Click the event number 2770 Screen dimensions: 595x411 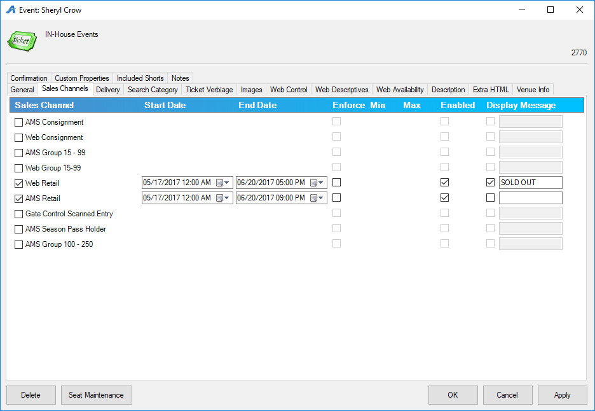pyautogui.click(x=579, y=53)
